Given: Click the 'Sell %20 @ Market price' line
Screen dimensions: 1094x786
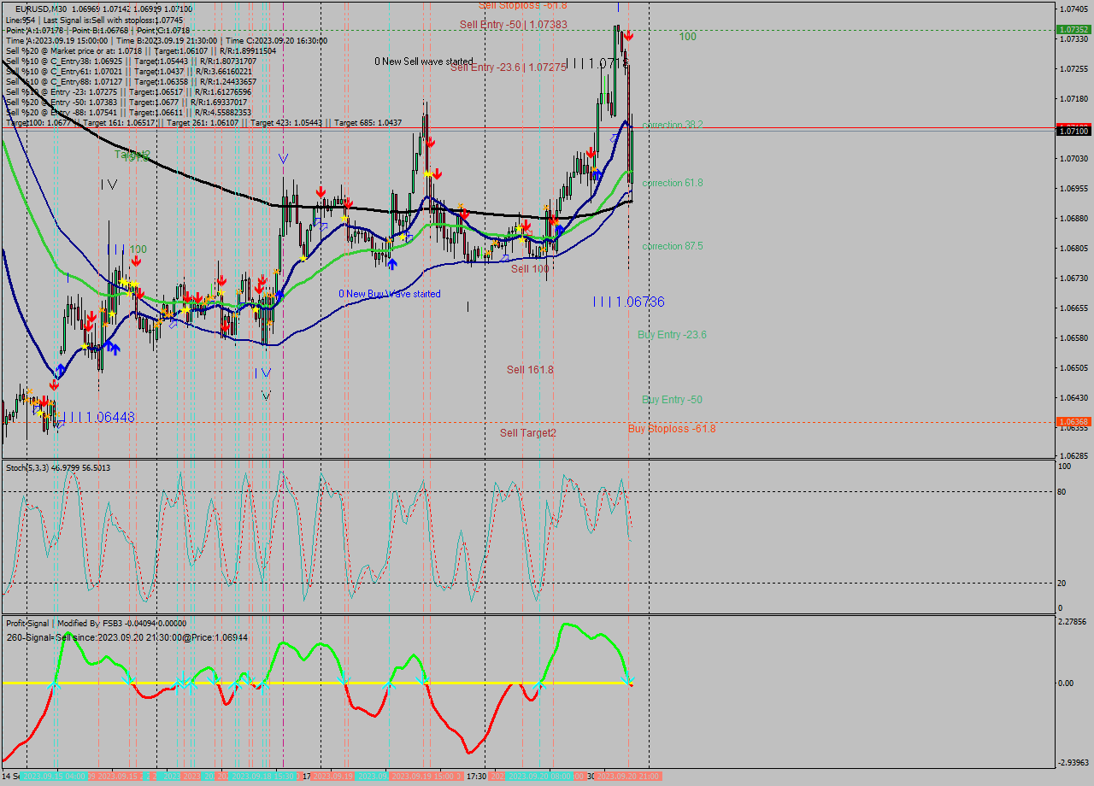Looking at the screenshot, I should (x=140, y=50).
